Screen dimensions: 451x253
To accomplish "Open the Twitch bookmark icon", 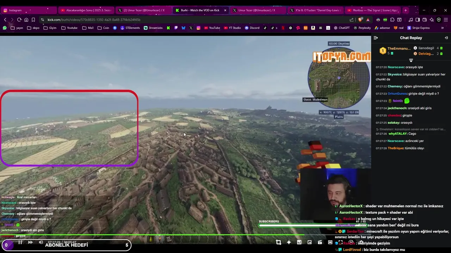I will click(176, 28).
